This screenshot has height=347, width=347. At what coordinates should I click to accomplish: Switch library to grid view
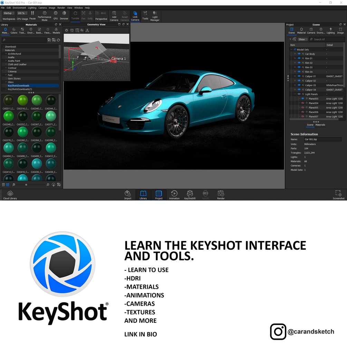(8, 185)
